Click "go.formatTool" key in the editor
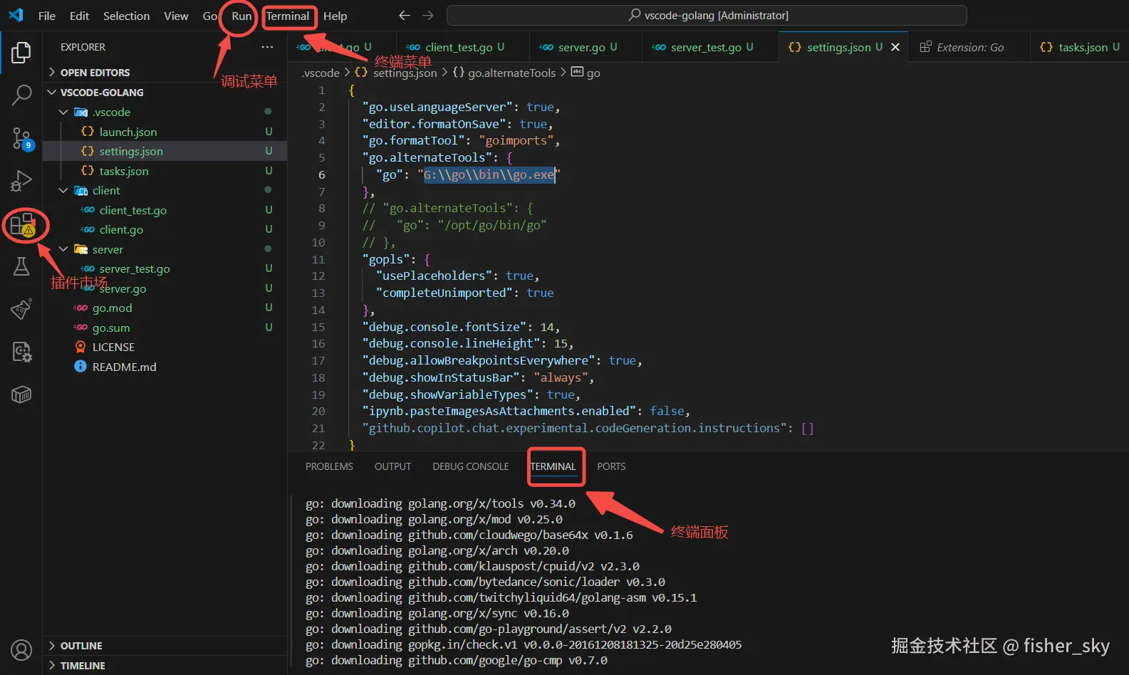 [413, 140]
